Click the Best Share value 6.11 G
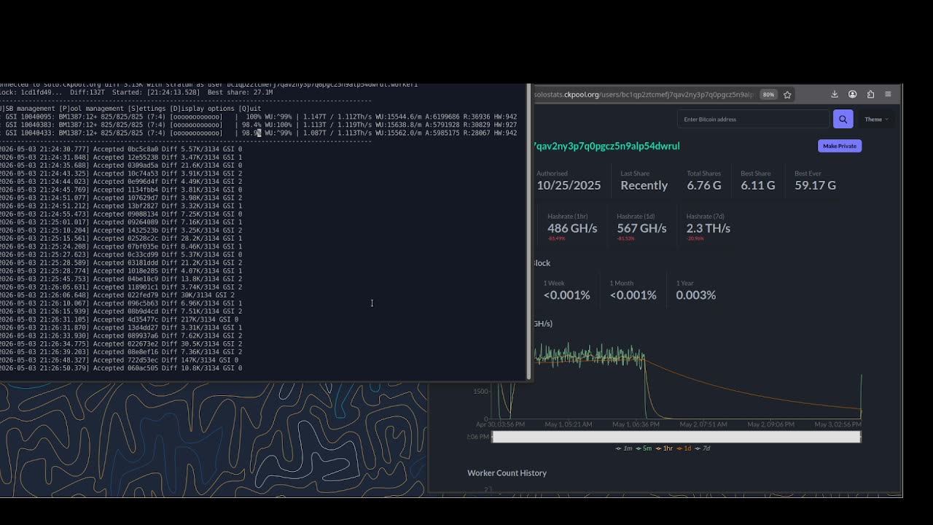 point(758,185)
